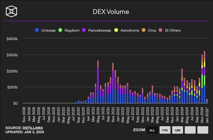Click the Nov 2018 x-axis label
The height and width of the screenshot is (140, 213).
click(24, 115)
